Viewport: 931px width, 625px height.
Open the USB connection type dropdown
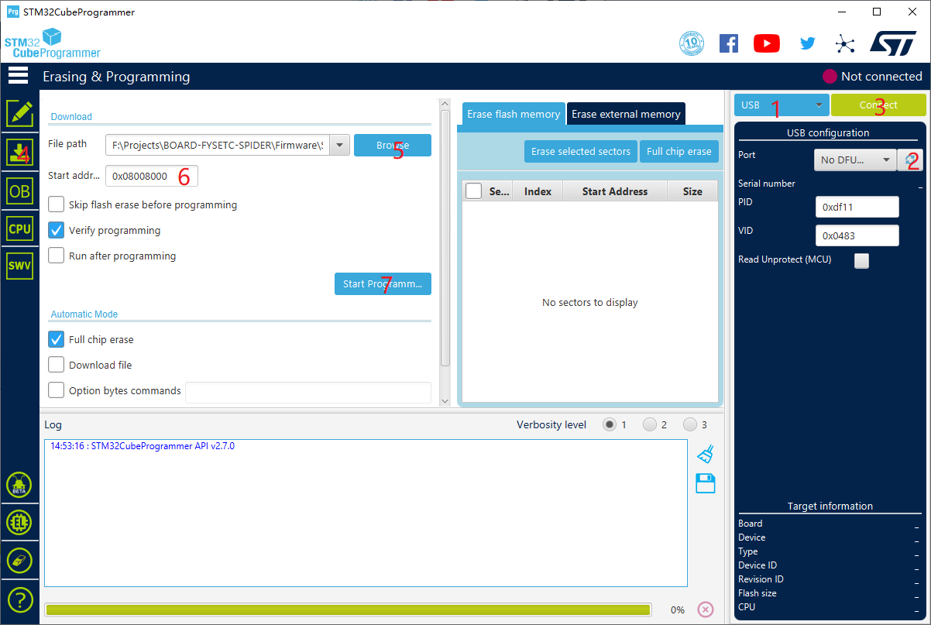[782, 105]
